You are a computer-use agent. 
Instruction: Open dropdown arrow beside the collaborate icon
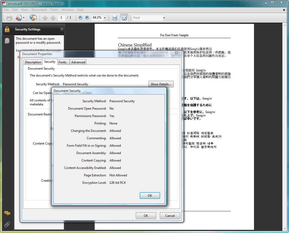(24, 18)
